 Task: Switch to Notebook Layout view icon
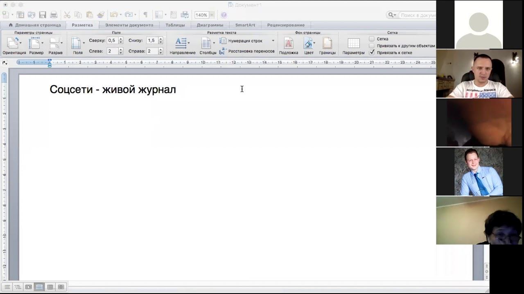tap(50, 287)
